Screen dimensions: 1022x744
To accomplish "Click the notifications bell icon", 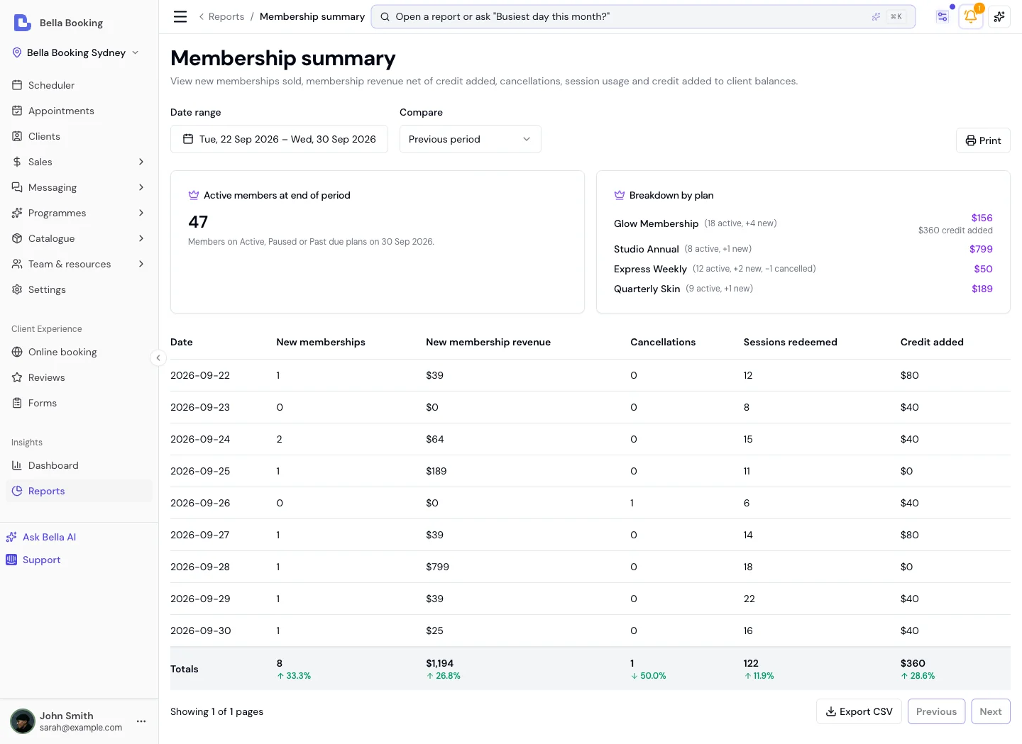I will coord(970,16).
